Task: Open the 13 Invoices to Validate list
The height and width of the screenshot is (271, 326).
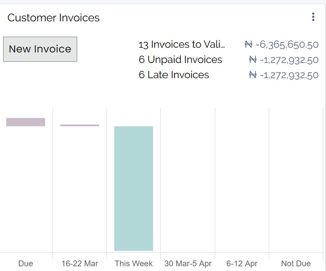Action: click(x=182, y=44)
